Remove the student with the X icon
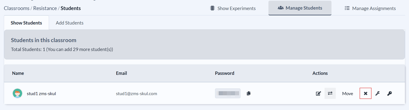The height and width of the screenshot is (110, 409). pos(366,93)
